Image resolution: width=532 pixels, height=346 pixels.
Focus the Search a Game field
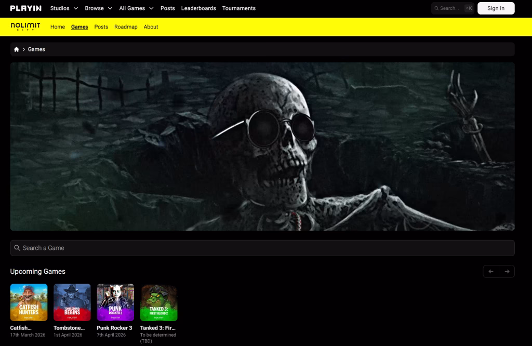point(262,248)
